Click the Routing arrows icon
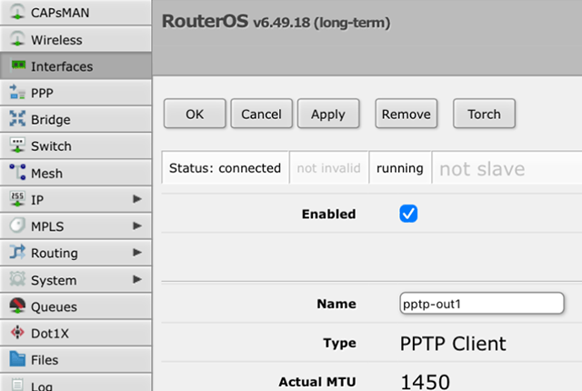582x391 pixels. (17, 252)
